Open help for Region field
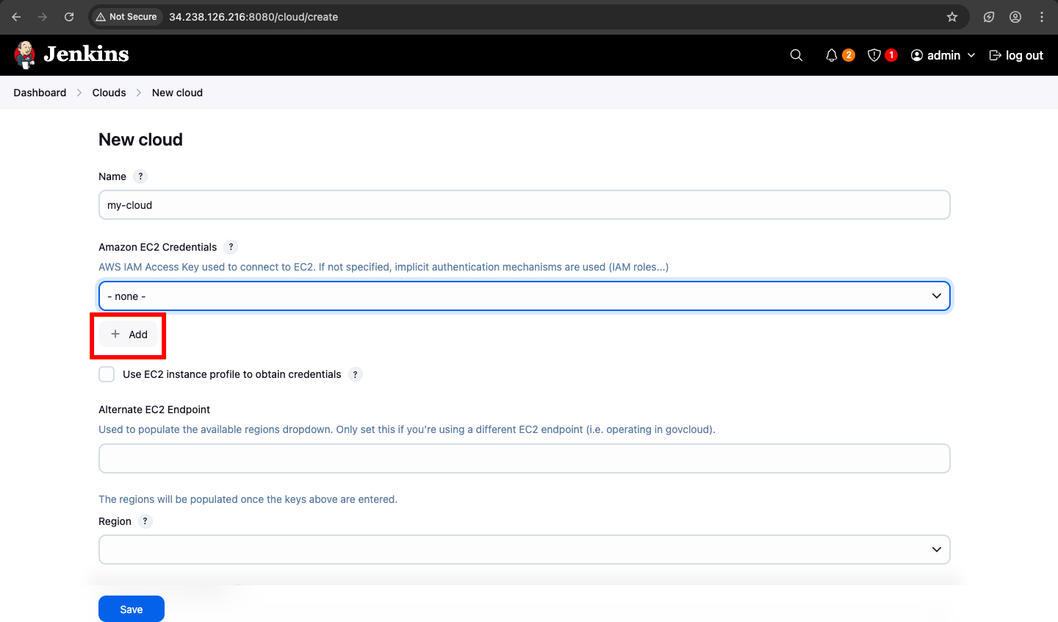 coord(145,521)
